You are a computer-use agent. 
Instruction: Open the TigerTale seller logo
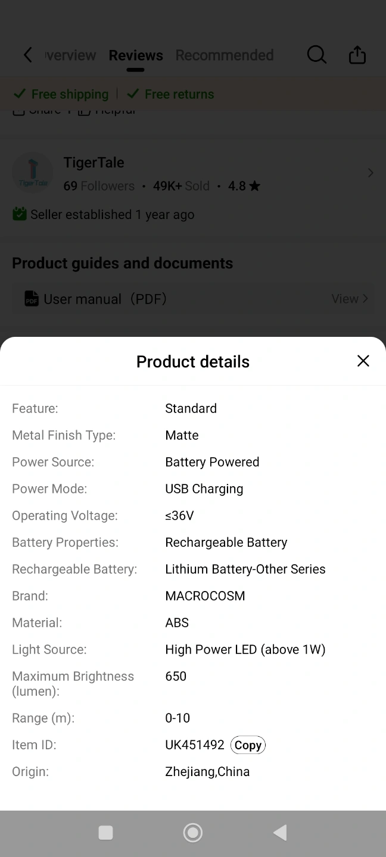33,173
